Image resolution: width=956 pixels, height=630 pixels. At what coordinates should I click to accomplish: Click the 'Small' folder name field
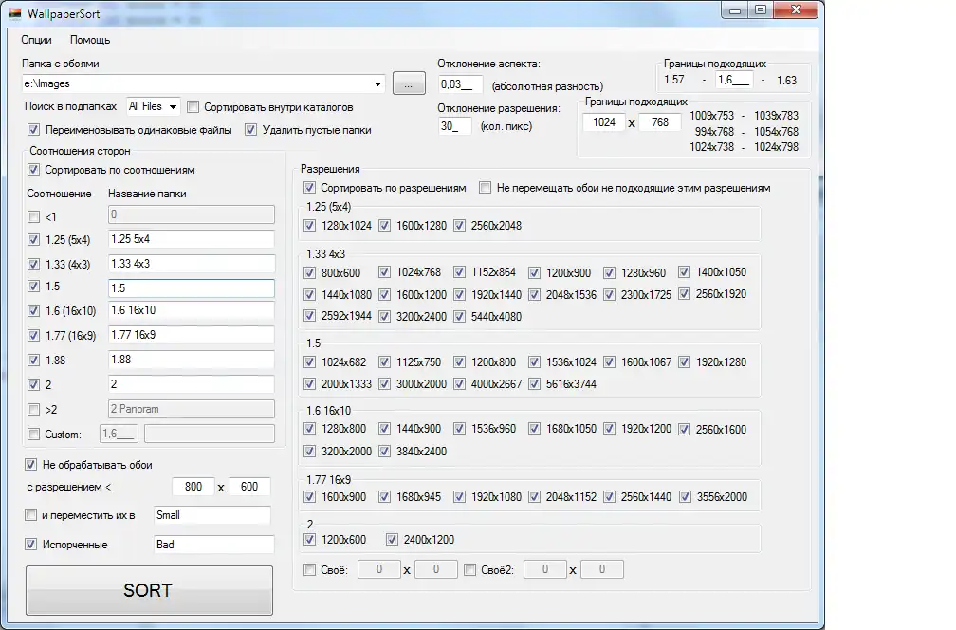(x=212, y=515)
